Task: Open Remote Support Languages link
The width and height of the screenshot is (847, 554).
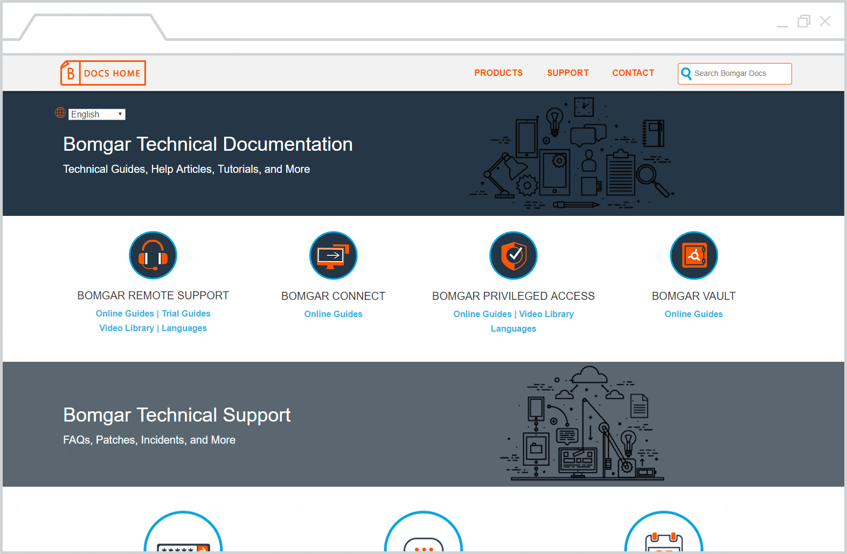Action: point(184,328)
